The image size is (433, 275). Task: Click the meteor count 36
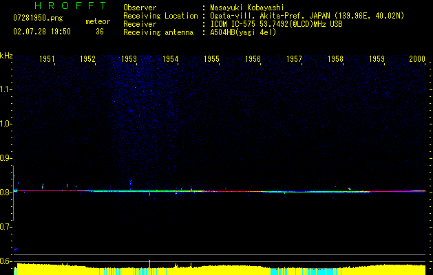[100, 32]
